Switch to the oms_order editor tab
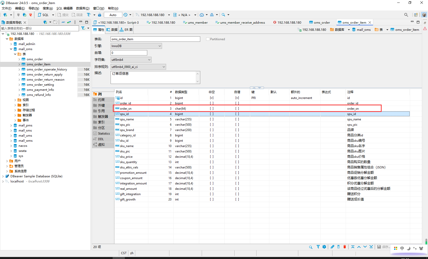 (319, 22)
